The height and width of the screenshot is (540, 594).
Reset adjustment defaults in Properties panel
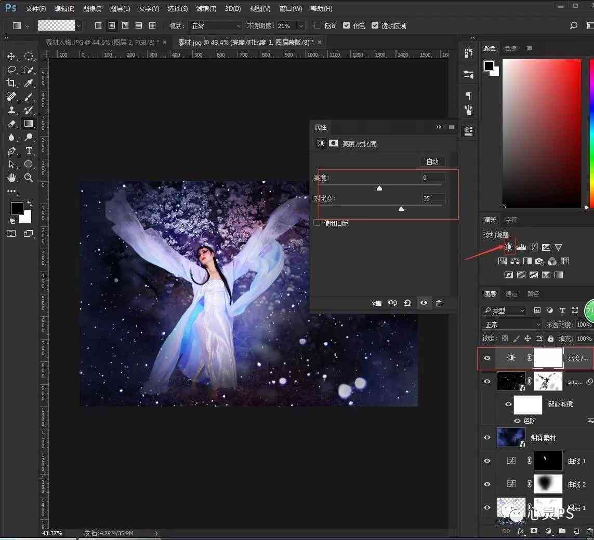tap(407, 303)
